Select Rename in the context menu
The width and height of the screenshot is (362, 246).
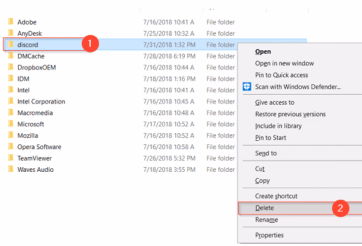point(267,220)
